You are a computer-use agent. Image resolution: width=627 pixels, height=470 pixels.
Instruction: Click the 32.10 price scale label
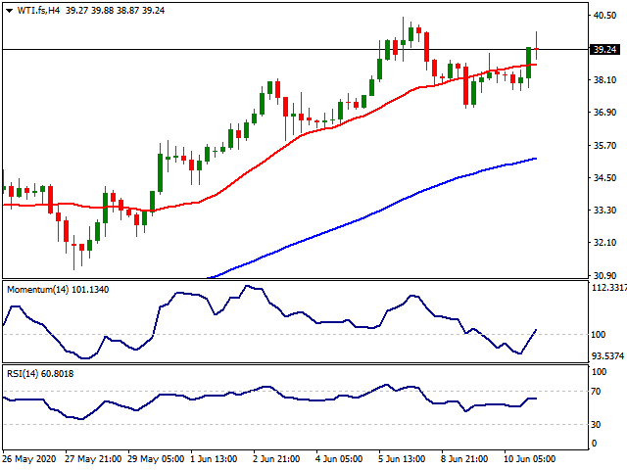pos(604,243)
